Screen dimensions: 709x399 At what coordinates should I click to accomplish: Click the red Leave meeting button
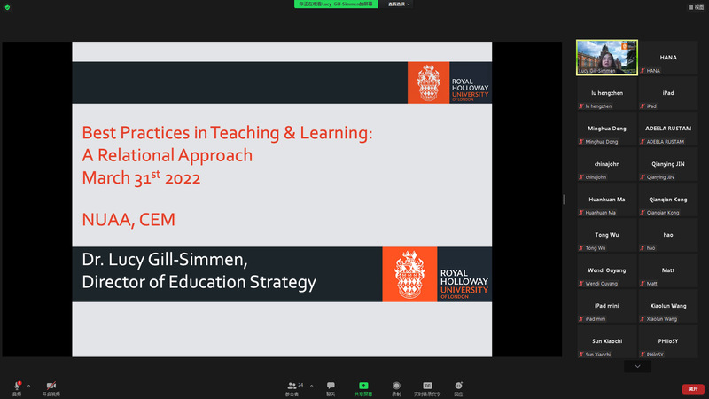click(x=692, y=388)
